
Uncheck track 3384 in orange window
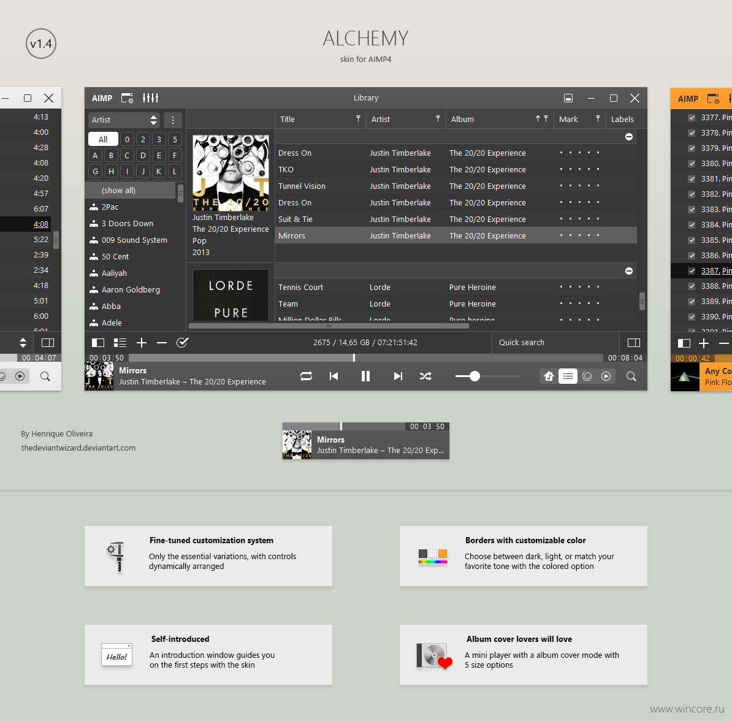click(692, 225)
